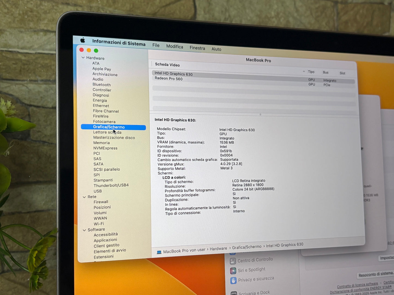
Task: Select the Radeon Pro 560 row
Action: tap(253, 82)
